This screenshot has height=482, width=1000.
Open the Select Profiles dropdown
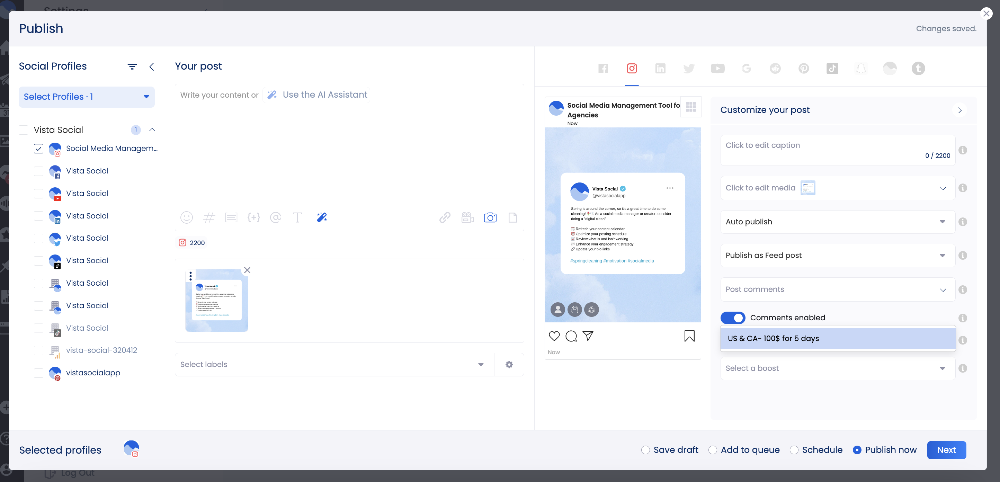(x=87, y=97)
